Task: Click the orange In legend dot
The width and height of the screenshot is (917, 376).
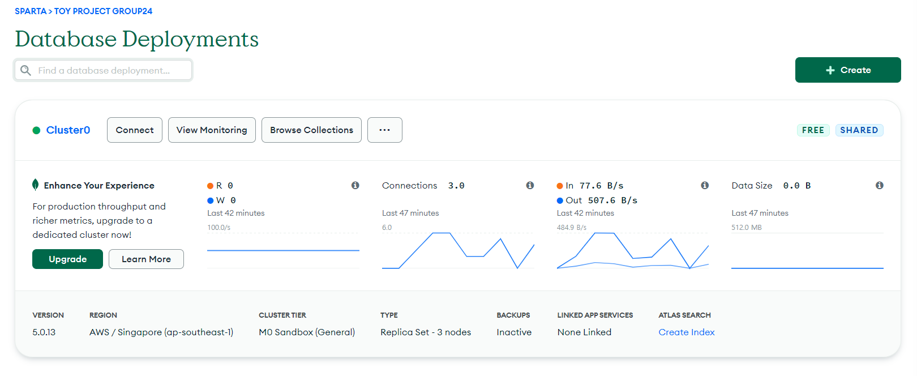Action: 560,186
